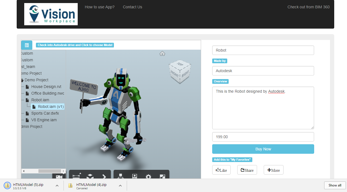
Task: Activate the explode model box tool
Action: [90, 176]
